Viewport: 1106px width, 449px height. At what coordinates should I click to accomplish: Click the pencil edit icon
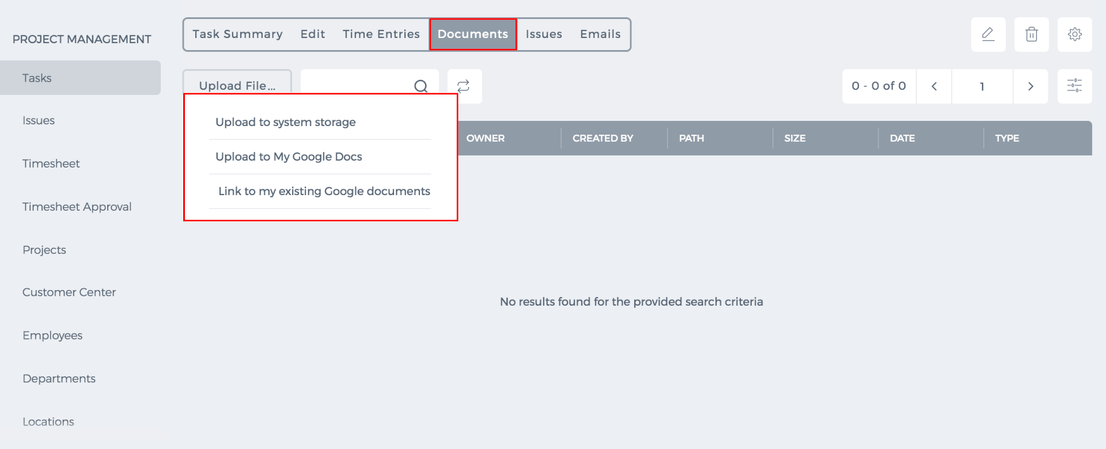click(x=988, y=35)
